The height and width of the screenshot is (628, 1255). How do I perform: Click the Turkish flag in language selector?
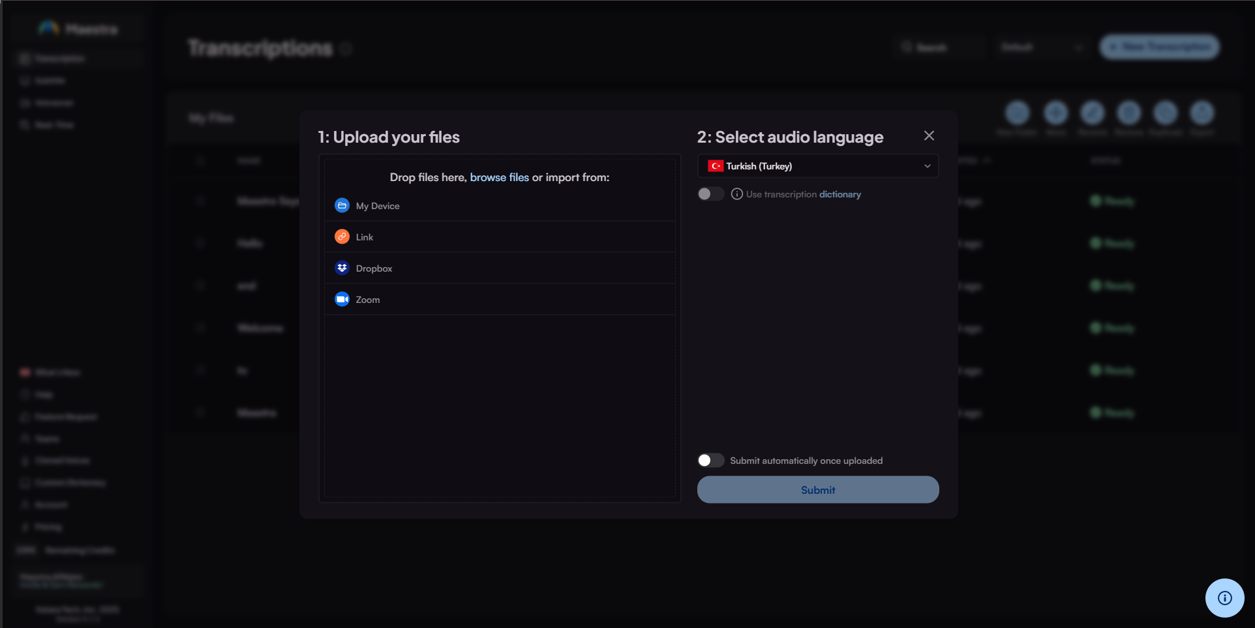coord(716,166)
